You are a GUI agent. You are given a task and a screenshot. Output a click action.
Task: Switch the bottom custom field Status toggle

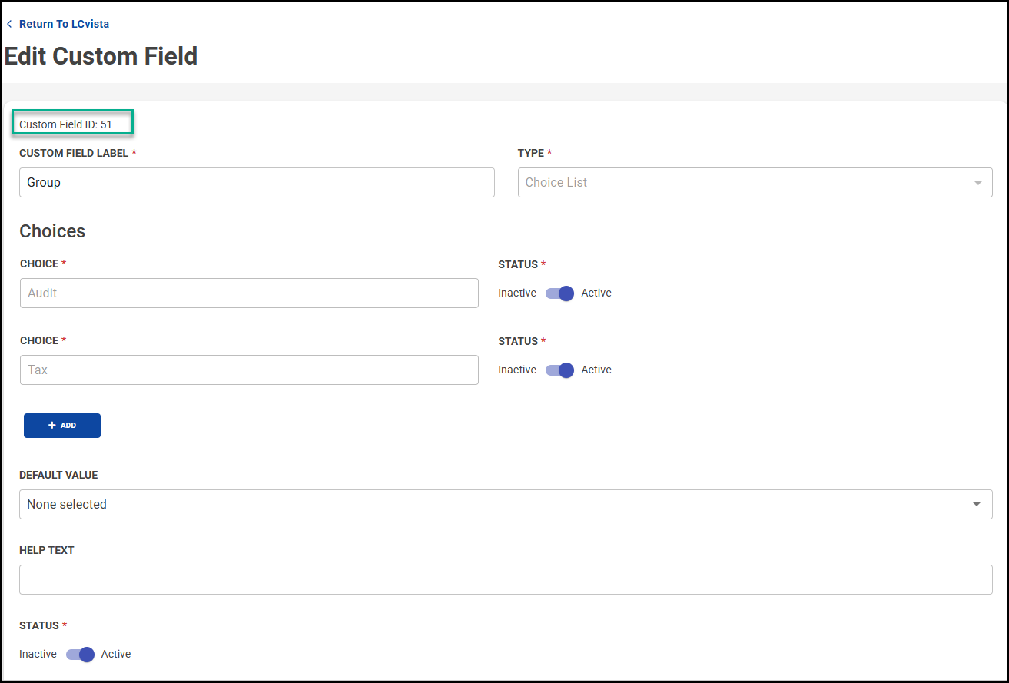click(80, 655)
